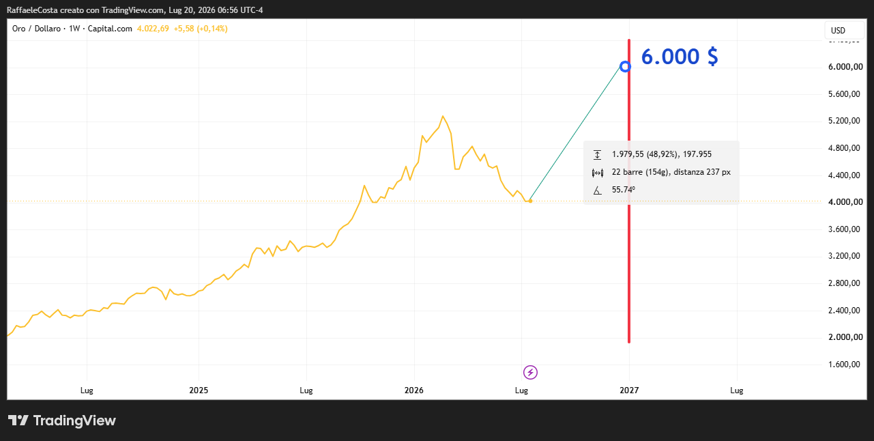Click the TradingView logo at bottom left
The width and height of the screenshot is (874, 441).
pyautogui.click(x=62, y=421)
